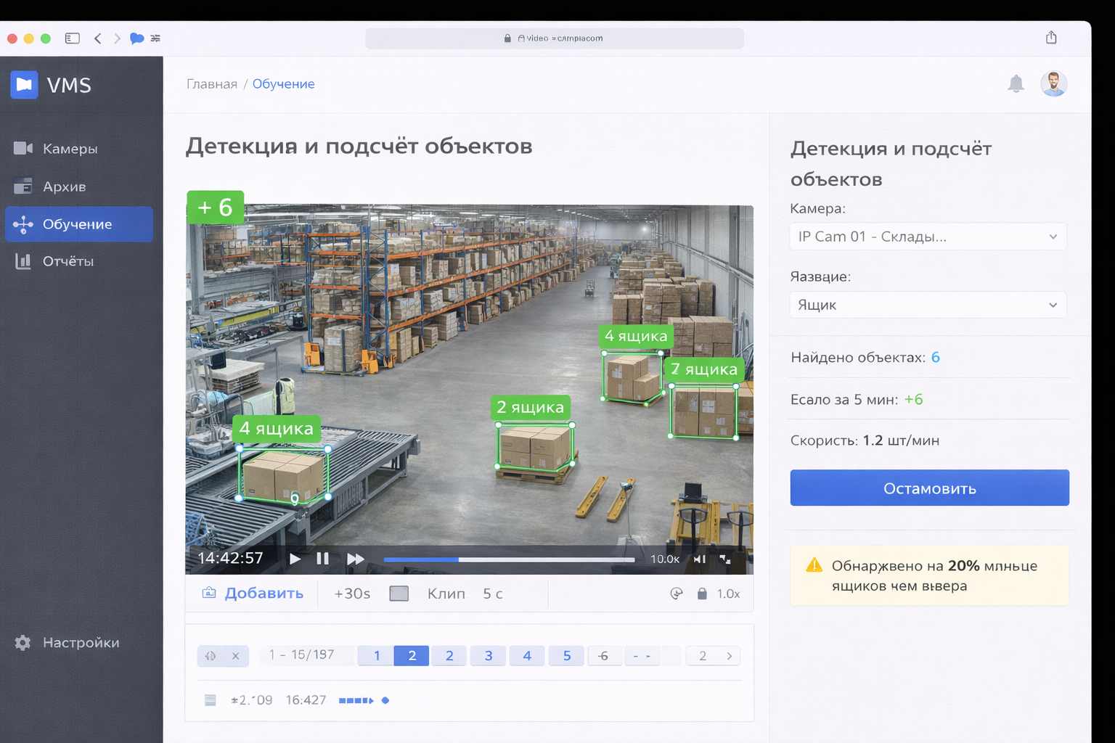Fast-forward the warehouse video
Screen dimensions: 1115x743
tap(356, 559)
